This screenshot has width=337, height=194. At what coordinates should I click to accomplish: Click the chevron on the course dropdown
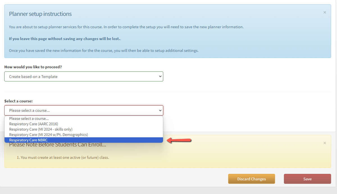coord(160,110)
